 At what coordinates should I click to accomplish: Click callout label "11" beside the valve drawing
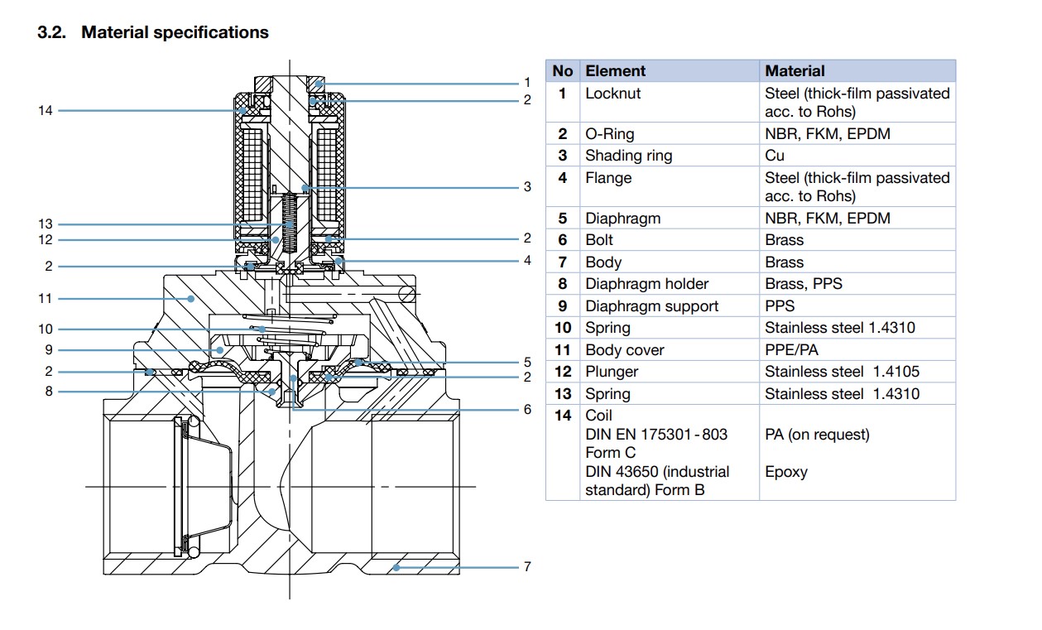(45, 298)
